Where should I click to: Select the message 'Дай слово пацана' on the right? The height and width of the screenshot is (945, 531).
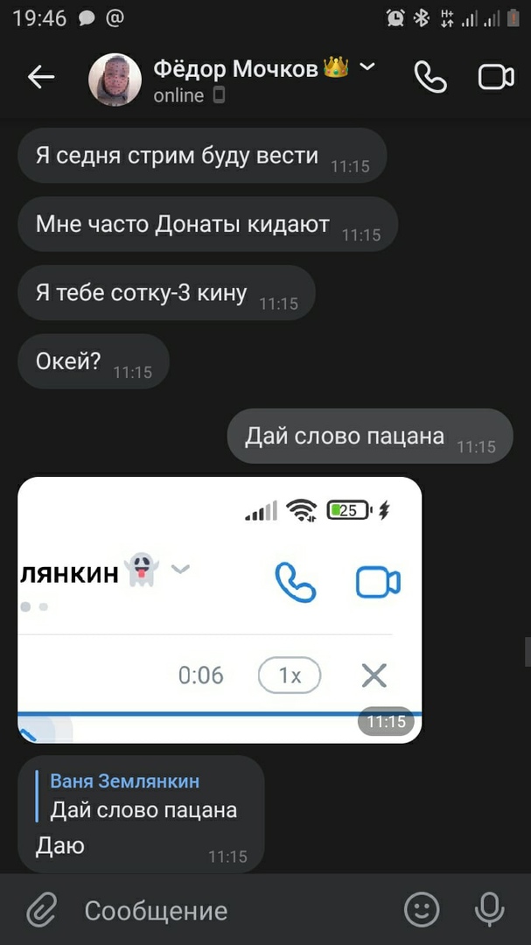(x=369, y=436)
